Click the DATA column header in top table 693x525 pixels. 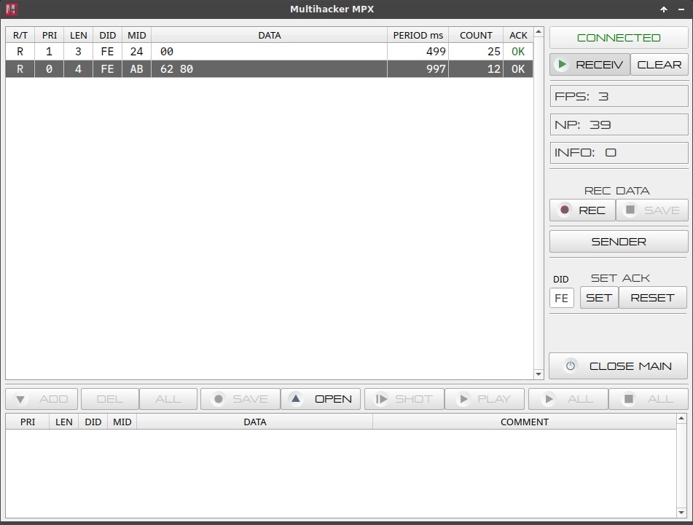pyautogui.click(x=269, y=35)
